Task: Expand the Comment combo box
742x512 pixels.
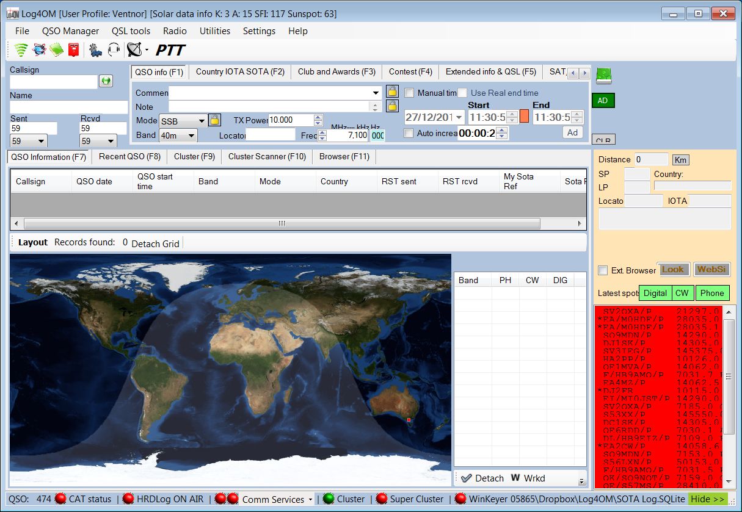Action: pyautogui.click(x=376, y=93)
